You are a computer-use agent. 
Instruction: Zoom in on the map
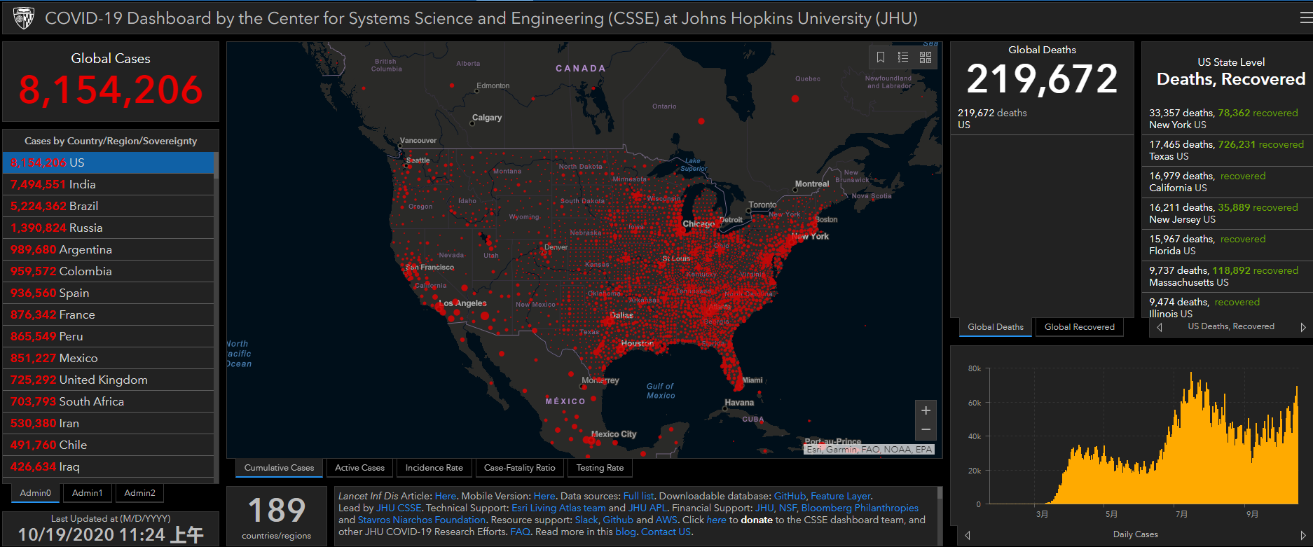pyautogui.click(x=926, y=410)
